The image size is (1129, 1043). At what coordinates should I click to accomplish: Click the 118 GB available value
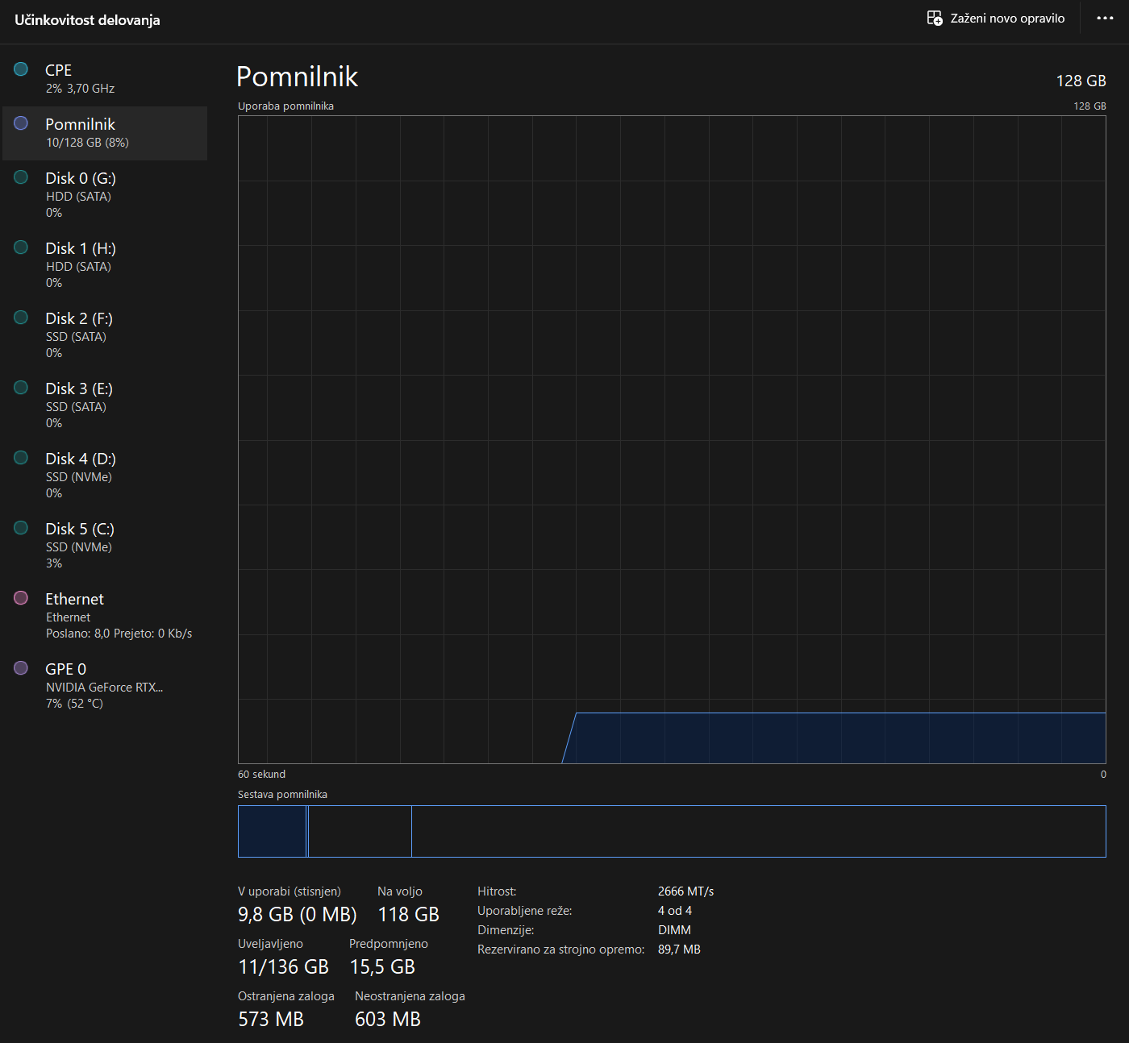(408, 914)
